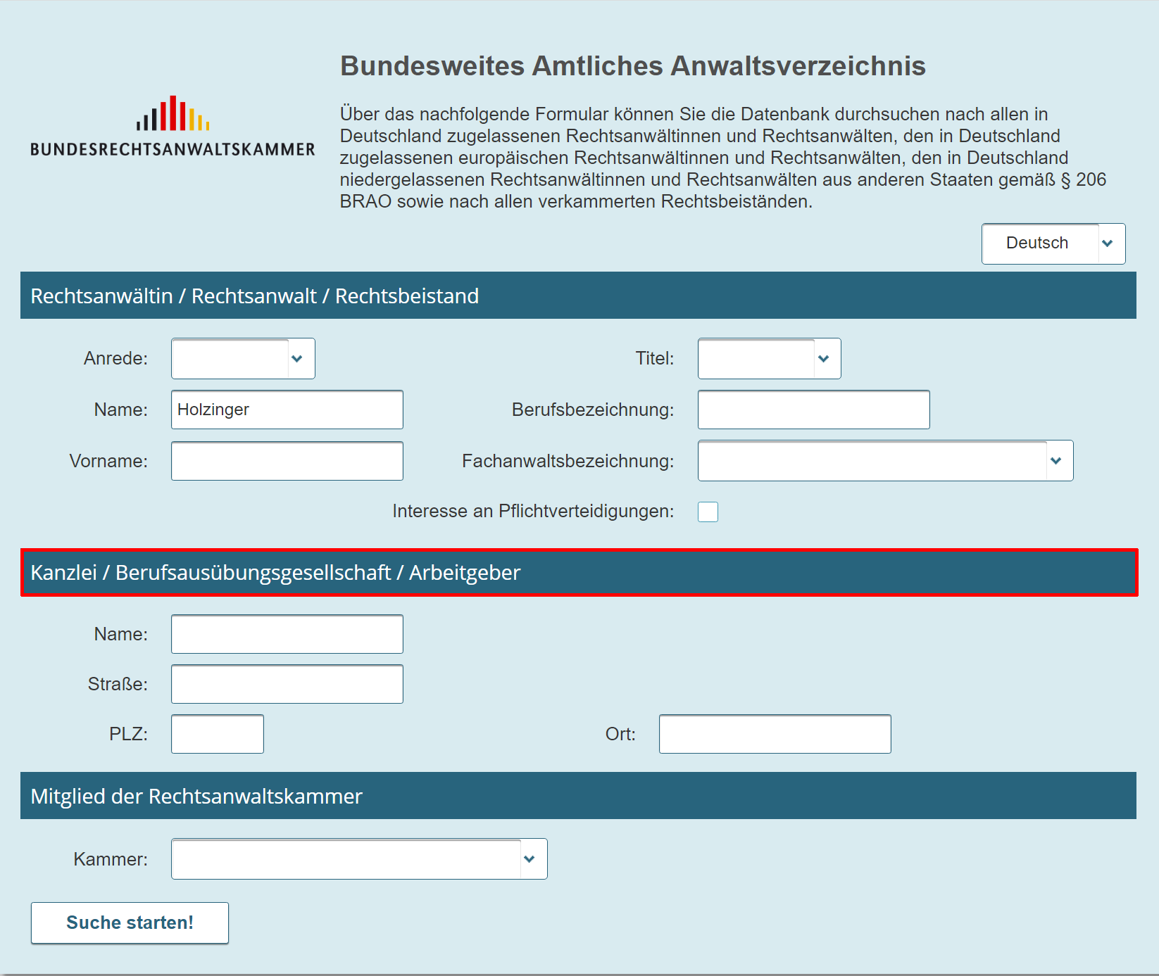Image resolution: width=1159 pixels, height=976 pixels.
Task: Select the Kanzlei Name input field
Action: pos(287,634)
